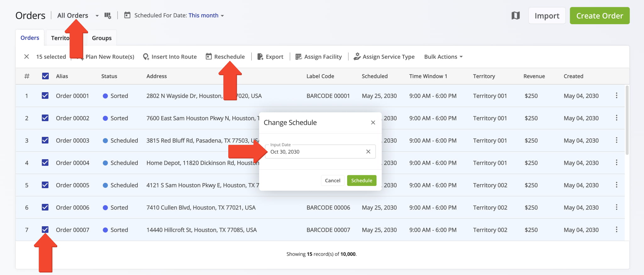Image resolution: width=644 pixels, height=275 pixels.
Task: Sort by the Time Window 1 header
Action: 428,76
